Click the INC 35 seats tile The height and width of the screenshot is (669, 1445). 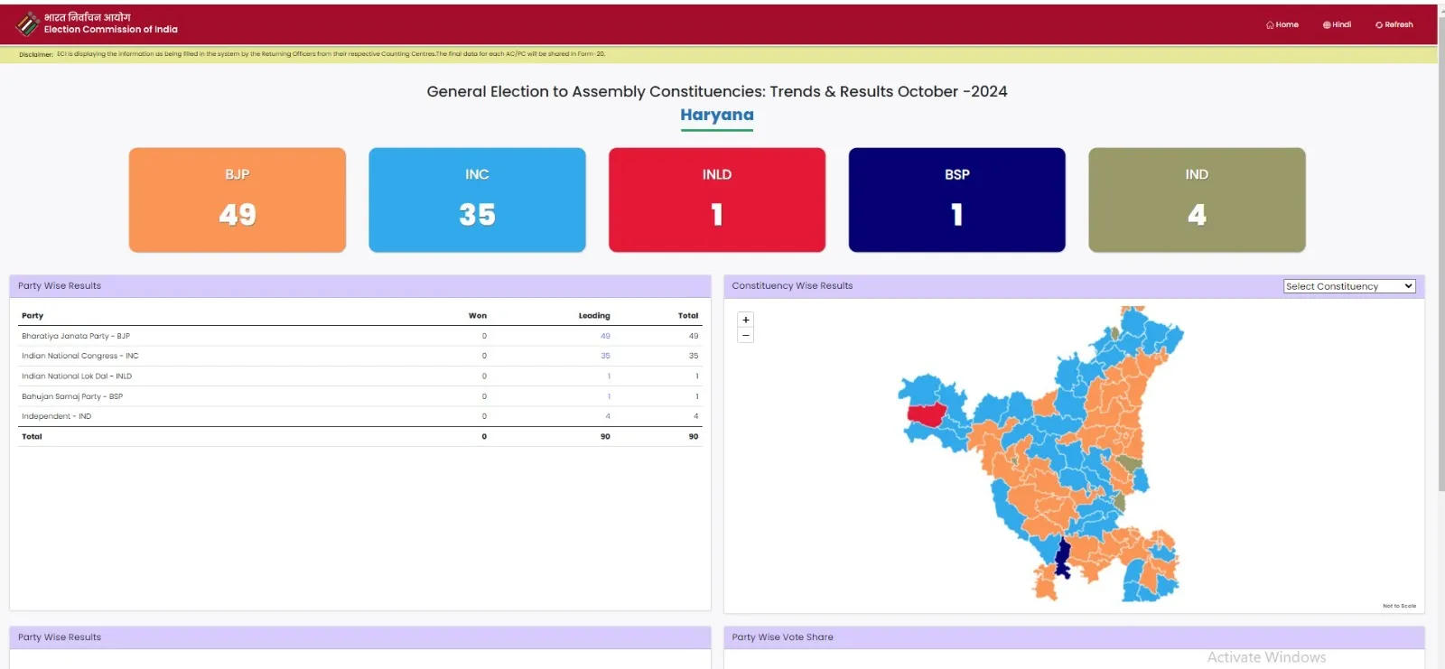(477, 200)
